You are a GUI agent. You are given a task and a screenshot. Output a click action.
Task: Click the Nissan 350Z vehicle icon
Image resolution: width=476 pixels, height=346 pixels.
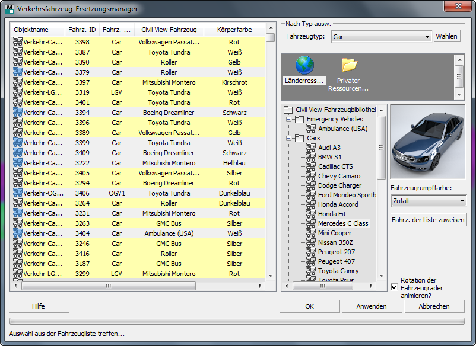coord(311,242)
